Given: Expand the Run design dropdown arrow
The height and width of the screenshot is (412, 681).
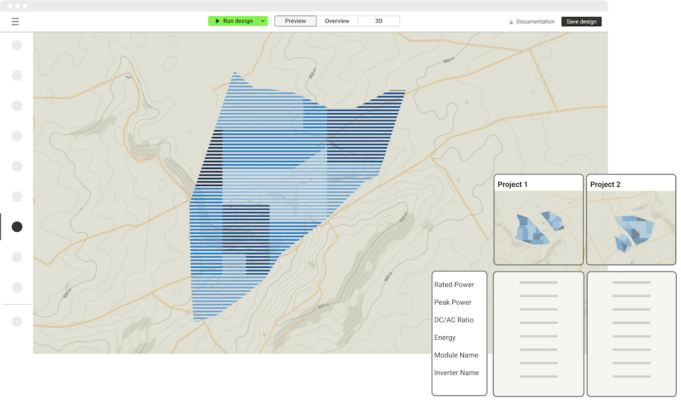Looking at the screenshot, I should click(263, 21).
